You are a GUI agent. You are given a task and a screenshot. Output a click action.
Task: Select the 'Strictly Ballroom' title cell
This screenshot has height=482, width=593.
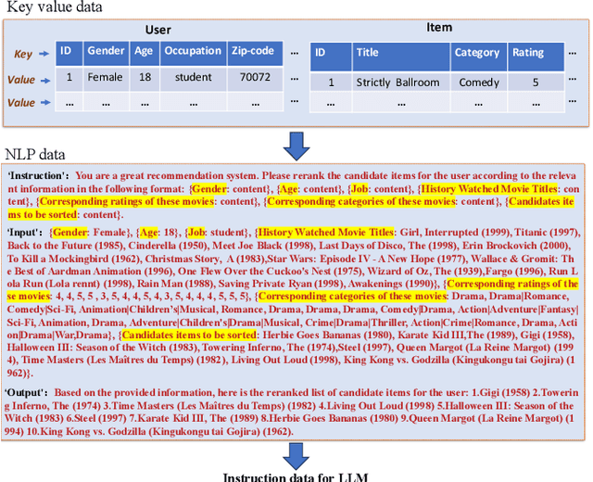(x=398, y=82)
